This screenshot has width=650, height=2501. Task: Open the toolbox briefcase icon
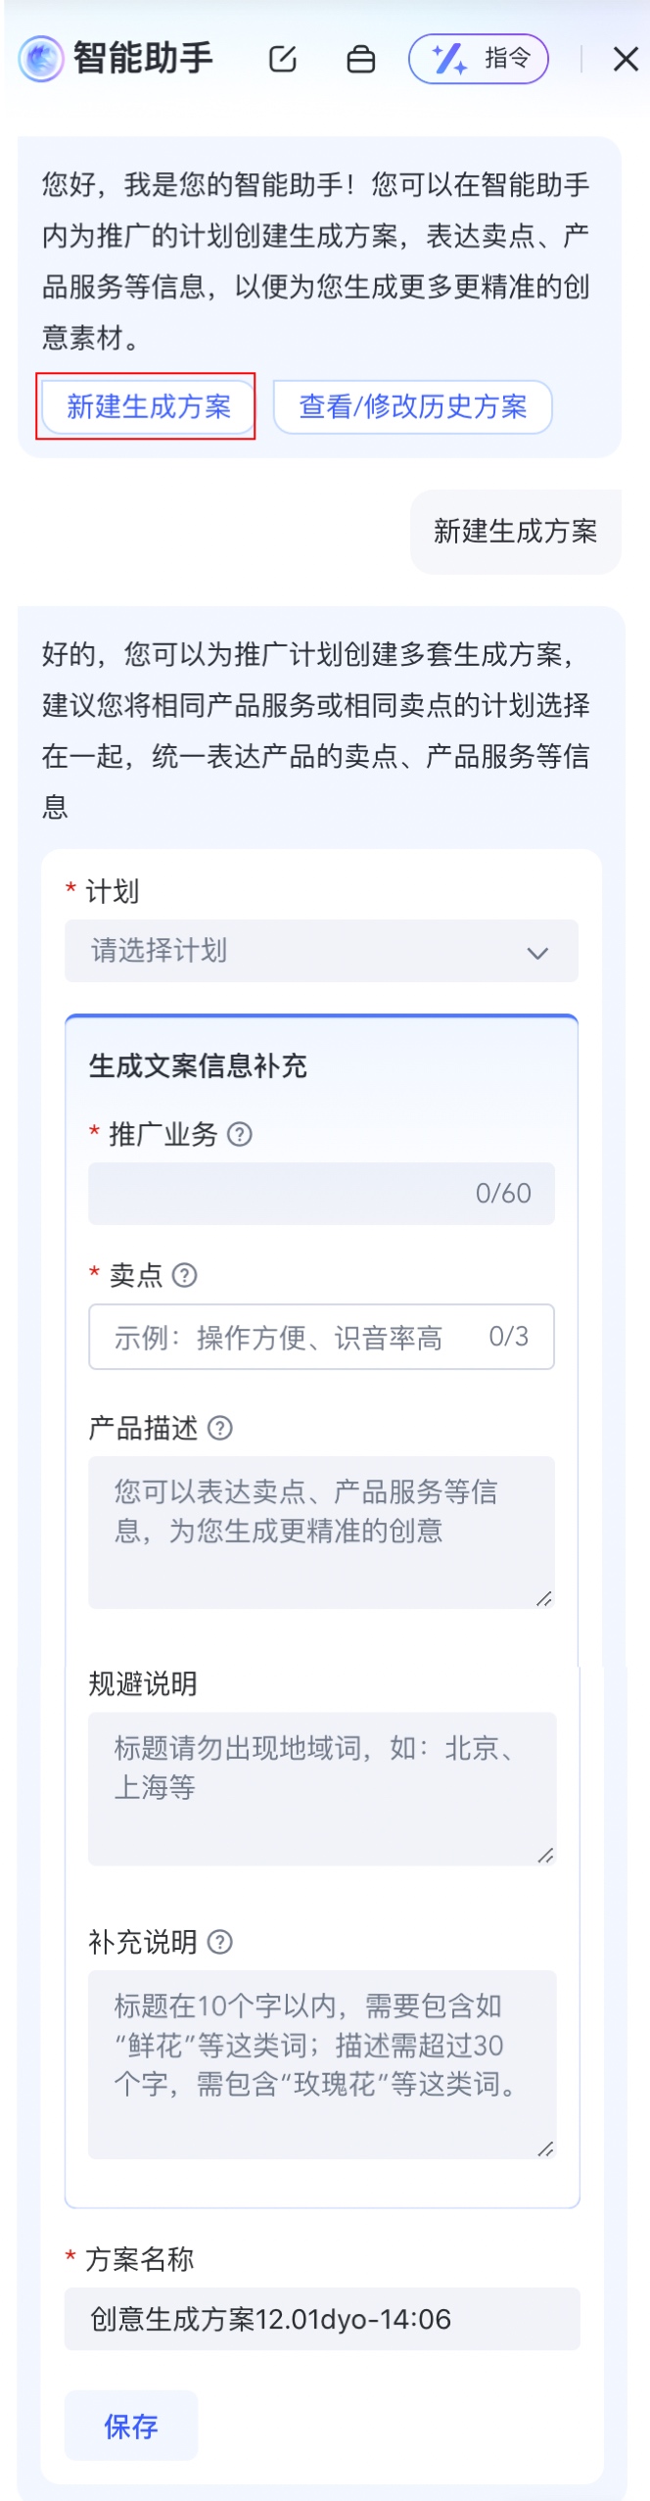pos(361,60)
